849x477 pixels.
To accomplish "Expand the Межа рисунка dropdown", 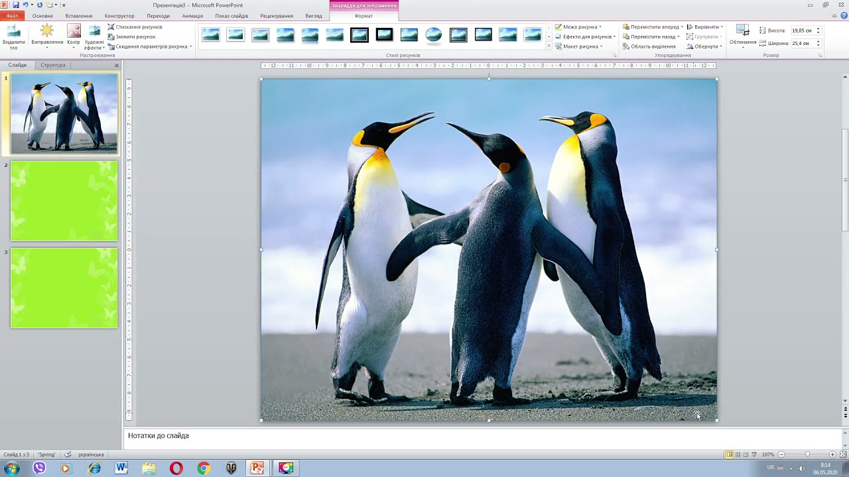I will tap(578, 27).
